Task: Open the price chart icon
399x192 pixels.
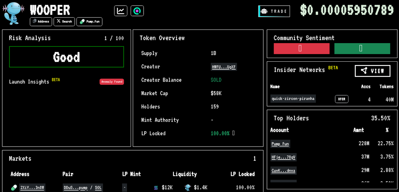Action: click(x=121, y=11)
